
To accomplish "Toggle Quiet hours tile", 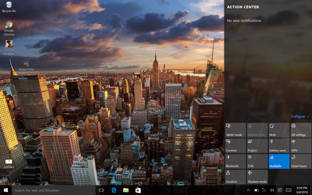I will [300, 161].
